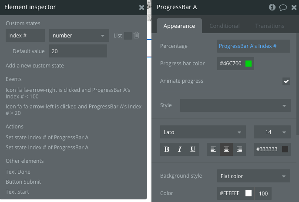Delete the Index # custom state
The image size is (299, 202).
click(137, 35)
